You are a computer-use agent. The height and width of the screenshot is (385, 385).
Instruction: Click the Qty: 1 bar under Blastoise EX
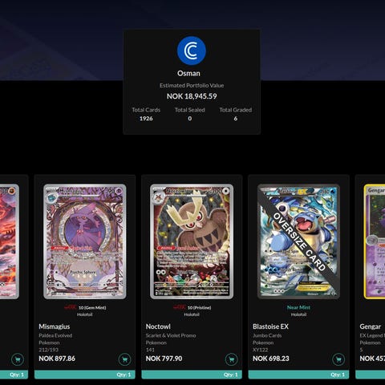(x=298, y=375)
